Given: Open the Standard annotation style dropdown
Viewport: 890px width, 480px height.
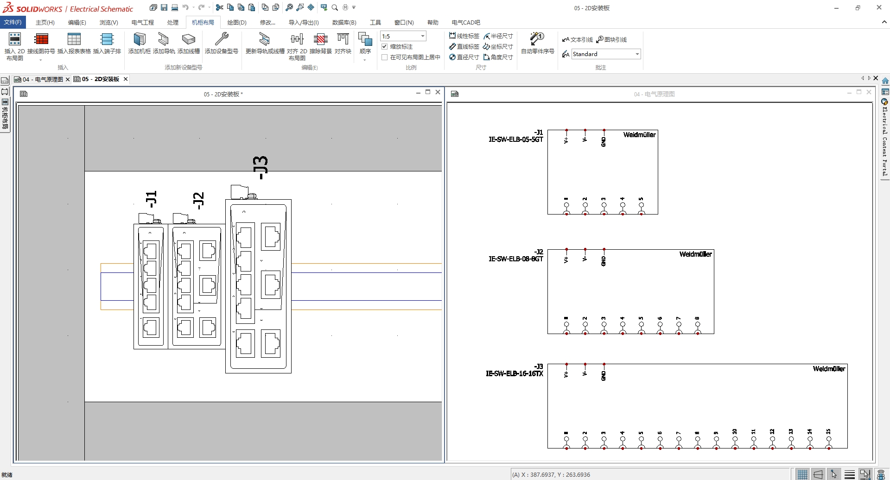Looking at the screenshot, I should click(637, 54).
